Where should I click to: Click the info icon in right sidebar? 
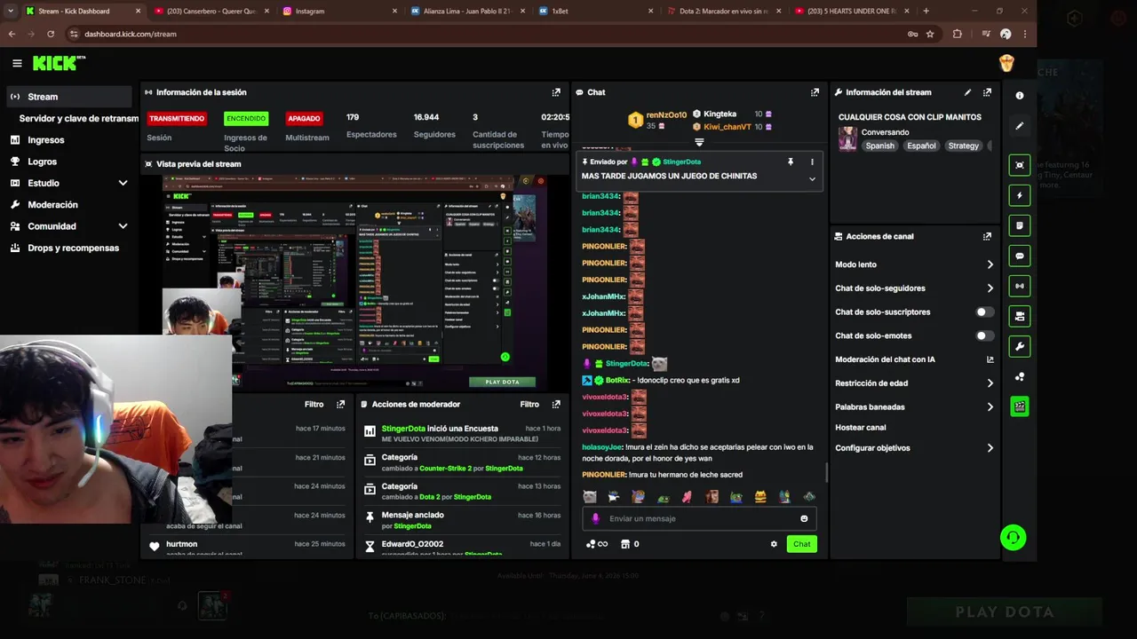[x=1020, y=96]
